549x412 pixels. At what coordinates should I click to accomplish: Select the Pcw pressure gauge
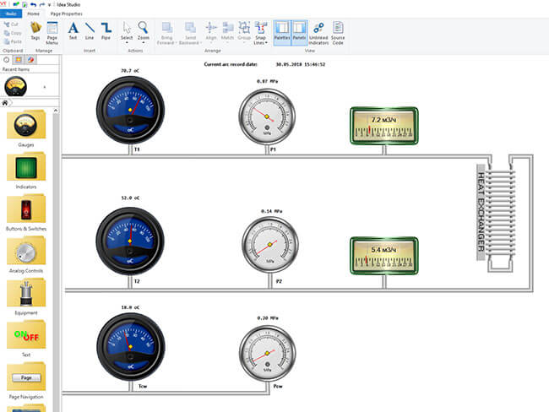point(267,353)
